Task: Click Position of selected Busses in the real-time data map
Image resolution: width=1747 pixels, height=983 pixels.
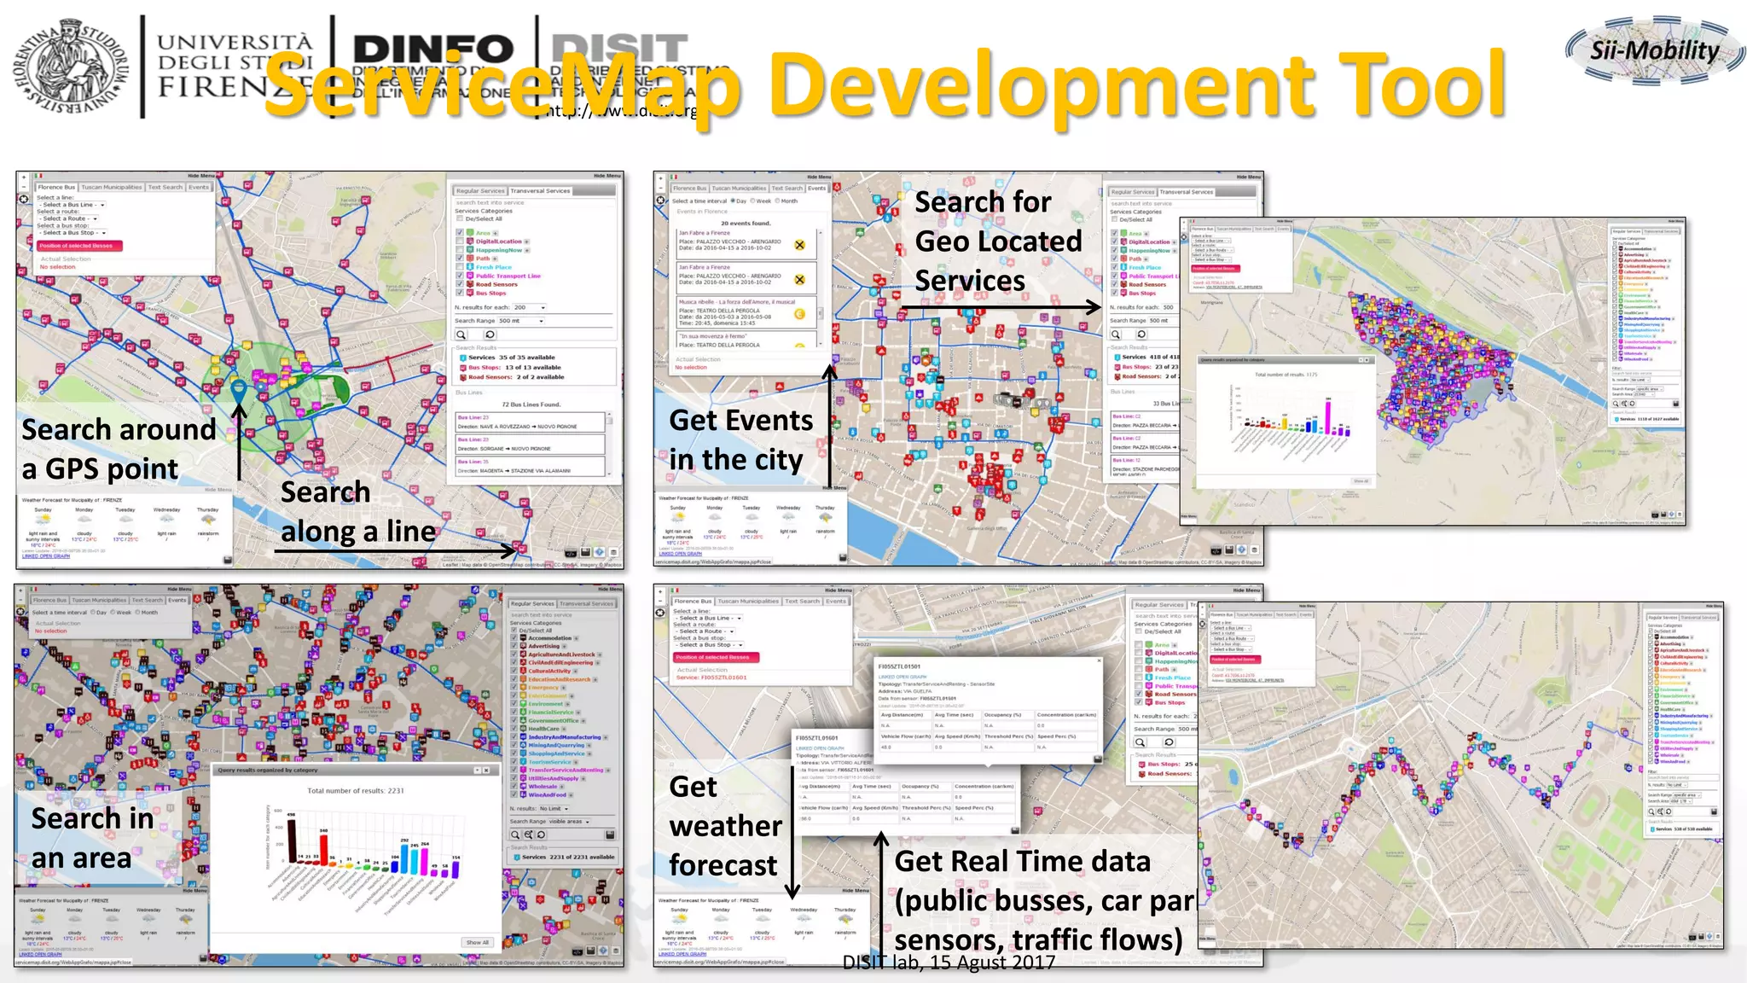Action: [715, 657]
